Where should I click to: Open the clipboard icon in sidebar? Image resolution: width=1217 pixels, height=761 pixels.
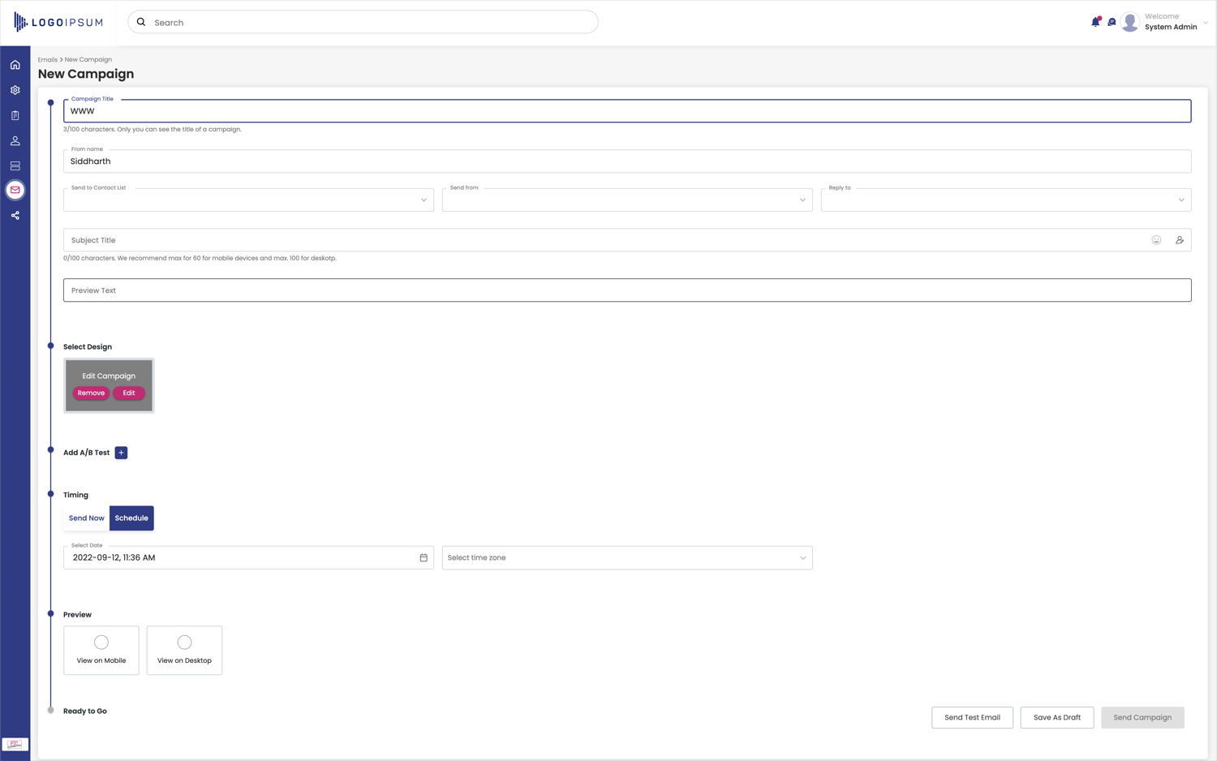coord(15,115)
